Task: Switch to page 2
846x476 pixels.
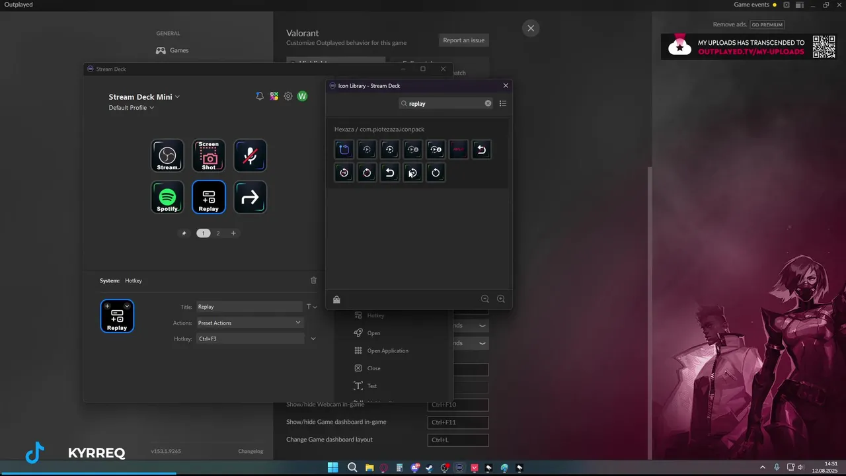Action: 218,233
